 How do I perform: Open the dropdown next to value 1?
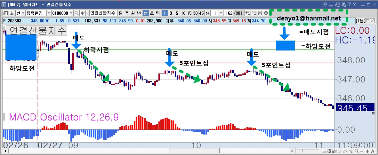pyautogui.click(x=221, y=13)
